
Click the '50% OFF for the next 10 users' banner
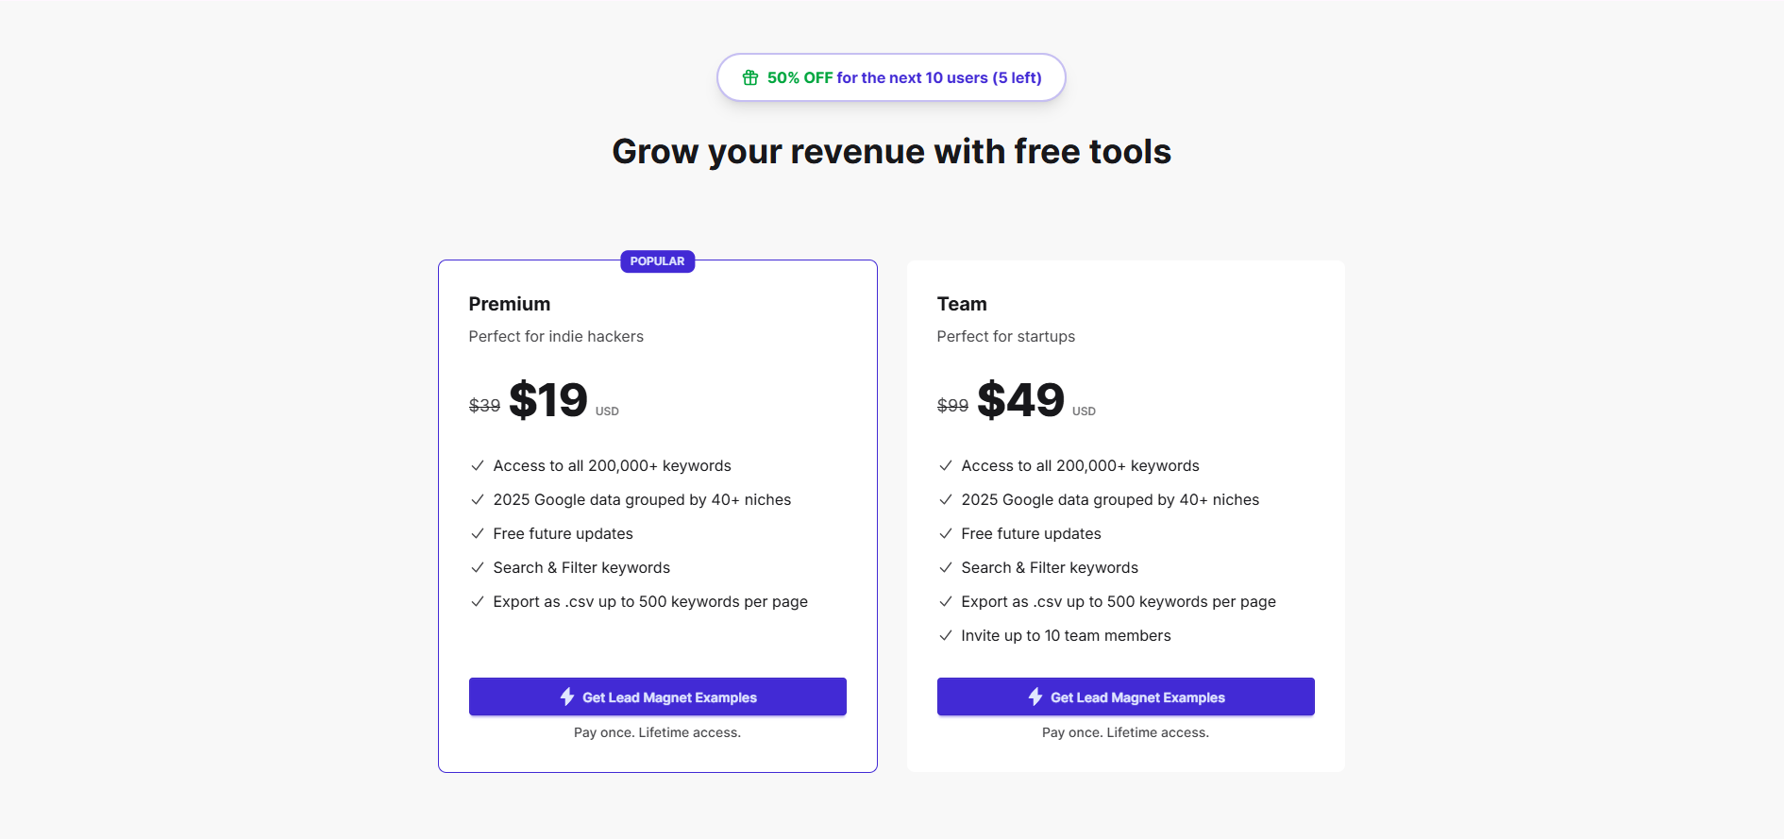[891, 77]
